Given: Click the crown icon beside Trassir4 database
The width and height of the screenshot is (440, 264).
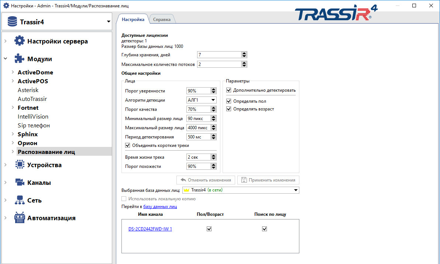Looking at the screenshot, I should point(188,190).
